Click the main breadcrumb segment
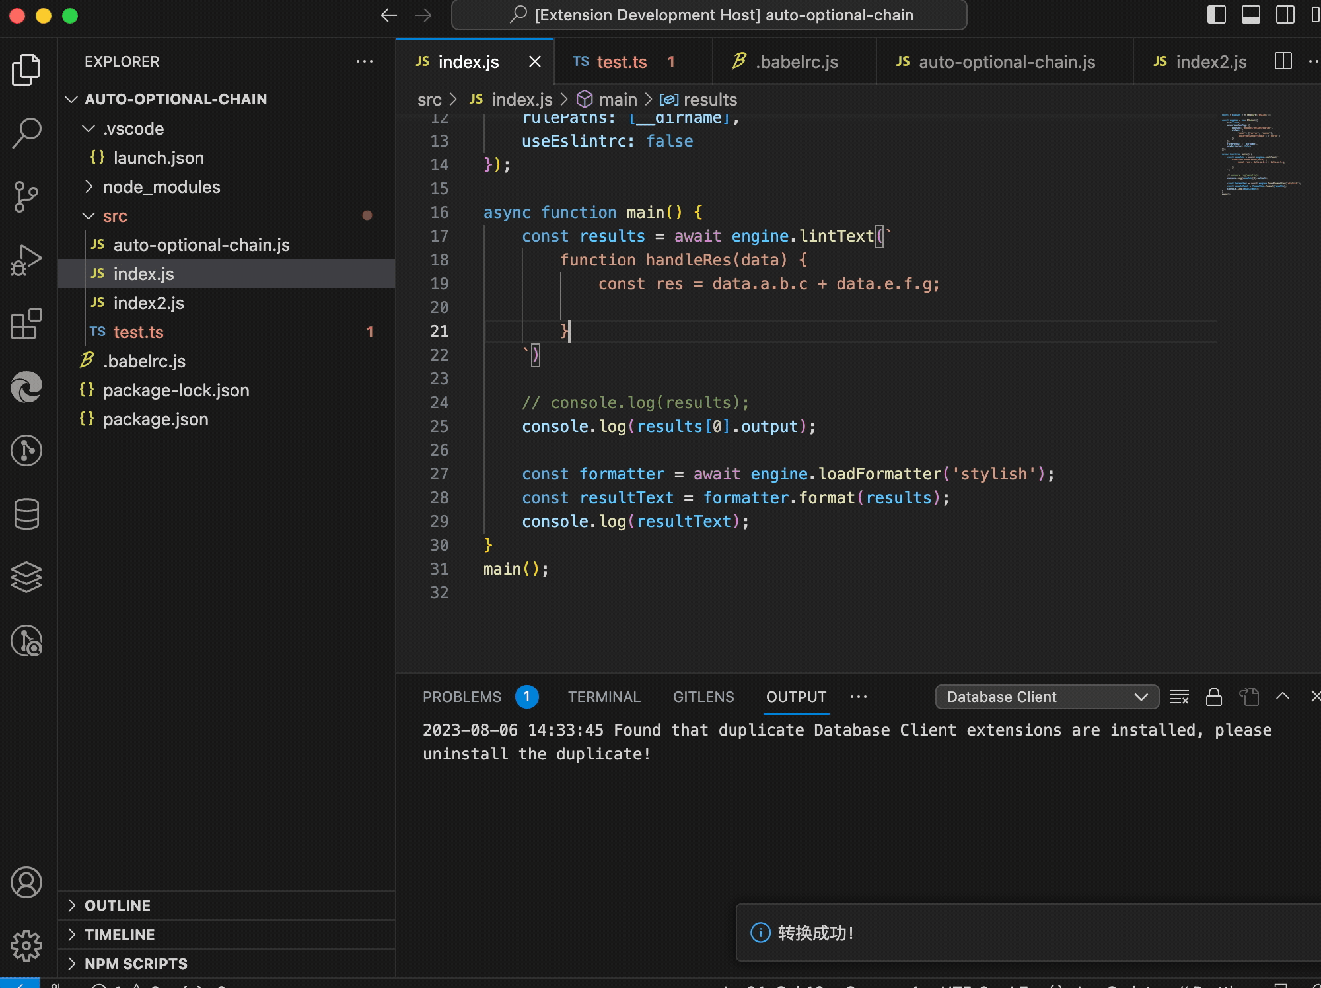The height and width of the screenshot is (988, 1321). [x=618, y=100]
